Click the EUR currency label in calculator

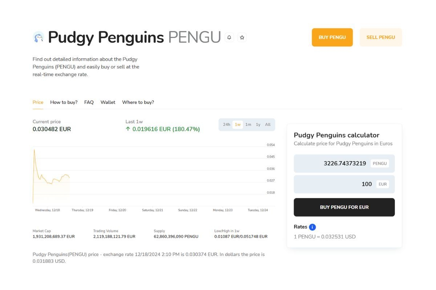[382, 184]
